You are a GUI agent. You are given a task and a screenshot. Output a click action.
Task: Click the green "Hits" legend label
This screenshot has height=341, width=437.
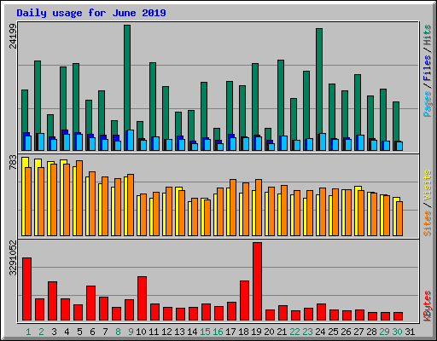[x=428, y=35]
